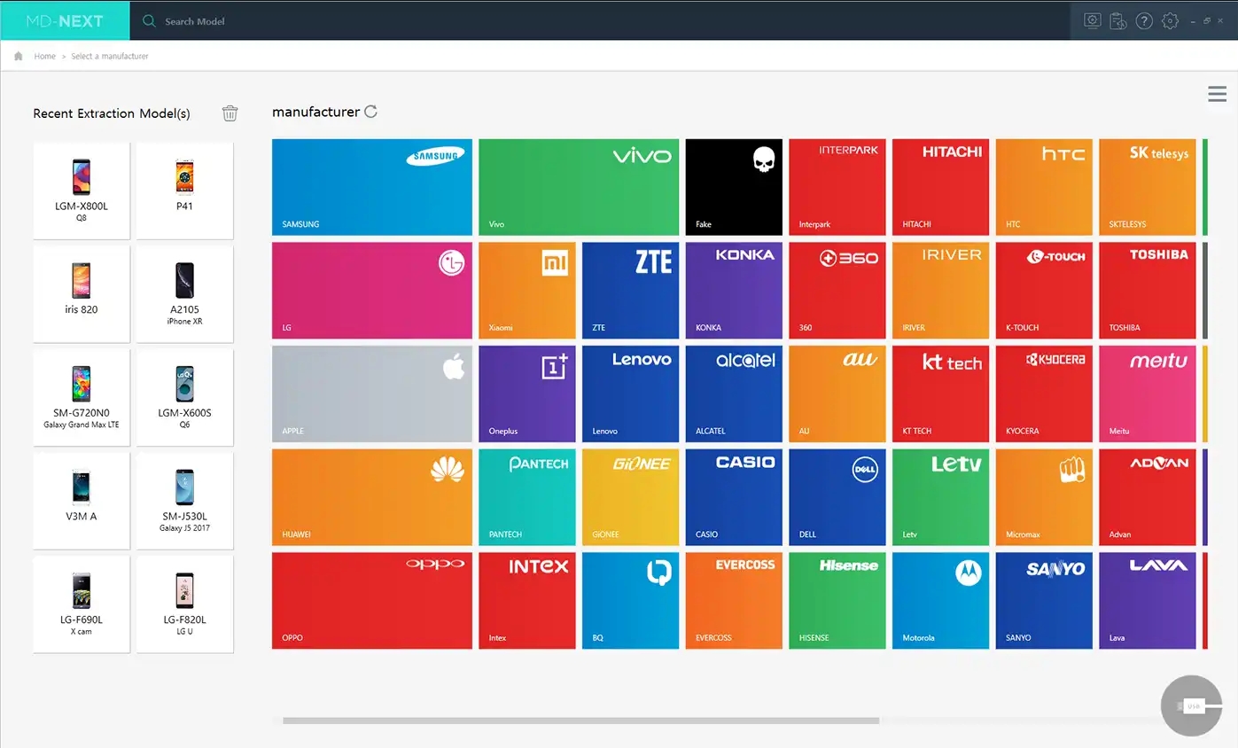Open the hamburger menu at right
This screenshot has width=1238, height=748.
(x=1217, y=94)
